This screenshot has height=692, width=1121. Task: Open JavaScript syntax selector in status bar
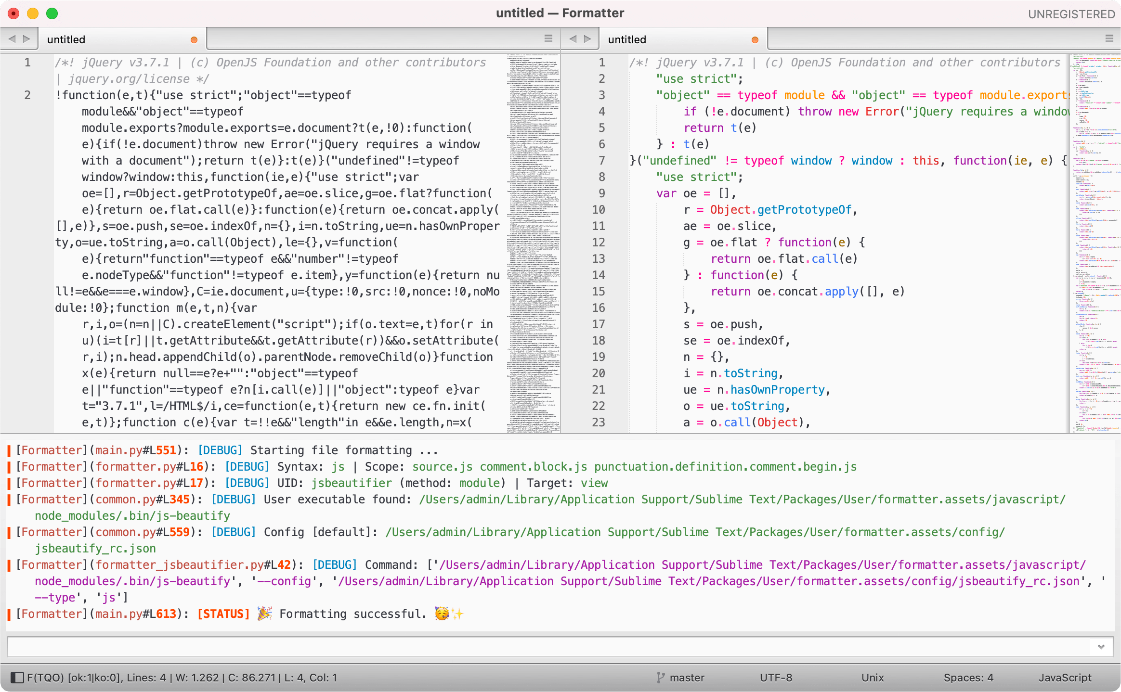point(1065,678)
